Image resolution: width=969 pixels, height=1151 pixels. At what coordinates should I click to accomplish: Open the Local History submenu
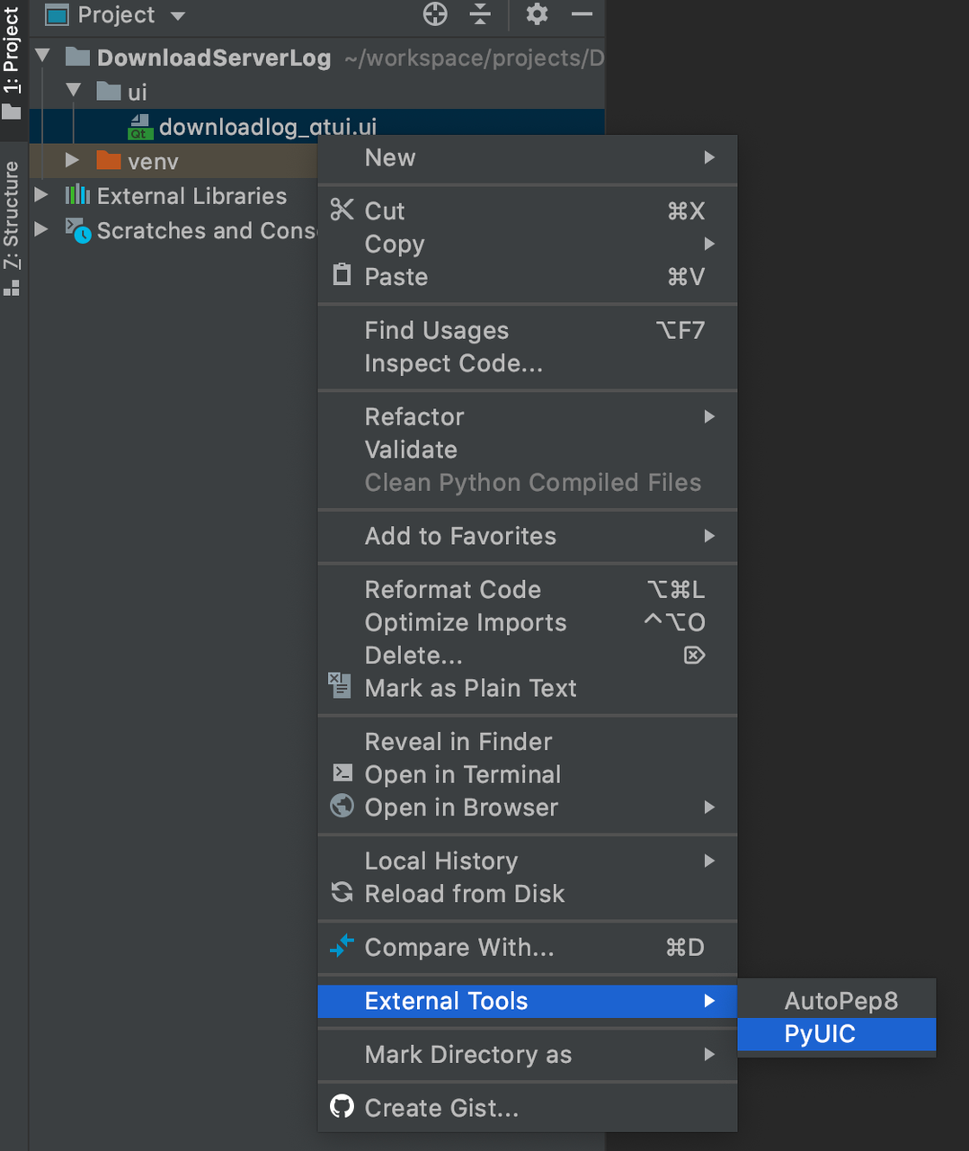(528, 861)
